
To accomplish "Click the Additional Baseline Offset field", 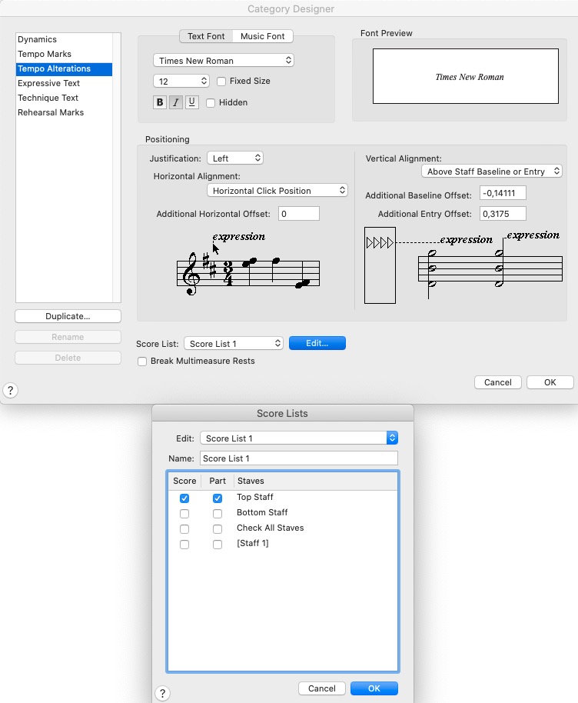I will 502,193.
